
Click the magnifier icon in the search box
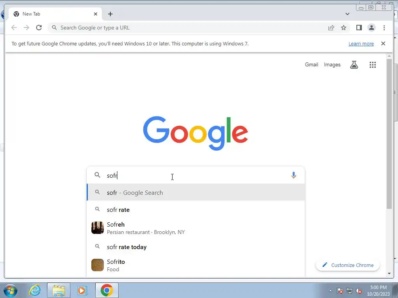pyautogui.click(x=98, y=175)
